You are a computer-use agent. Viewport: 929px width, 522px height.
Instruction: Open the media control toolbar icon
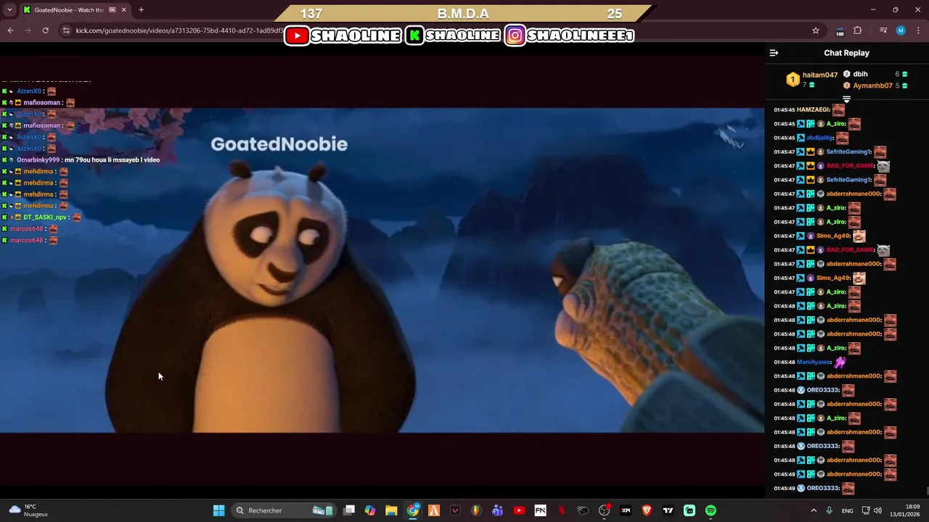tap(883, 30)
